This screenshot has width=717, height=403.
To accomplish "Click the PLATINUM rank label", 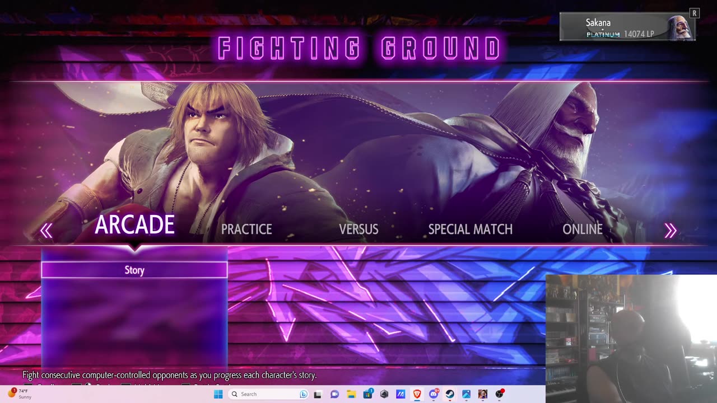I will coord(603,35).
